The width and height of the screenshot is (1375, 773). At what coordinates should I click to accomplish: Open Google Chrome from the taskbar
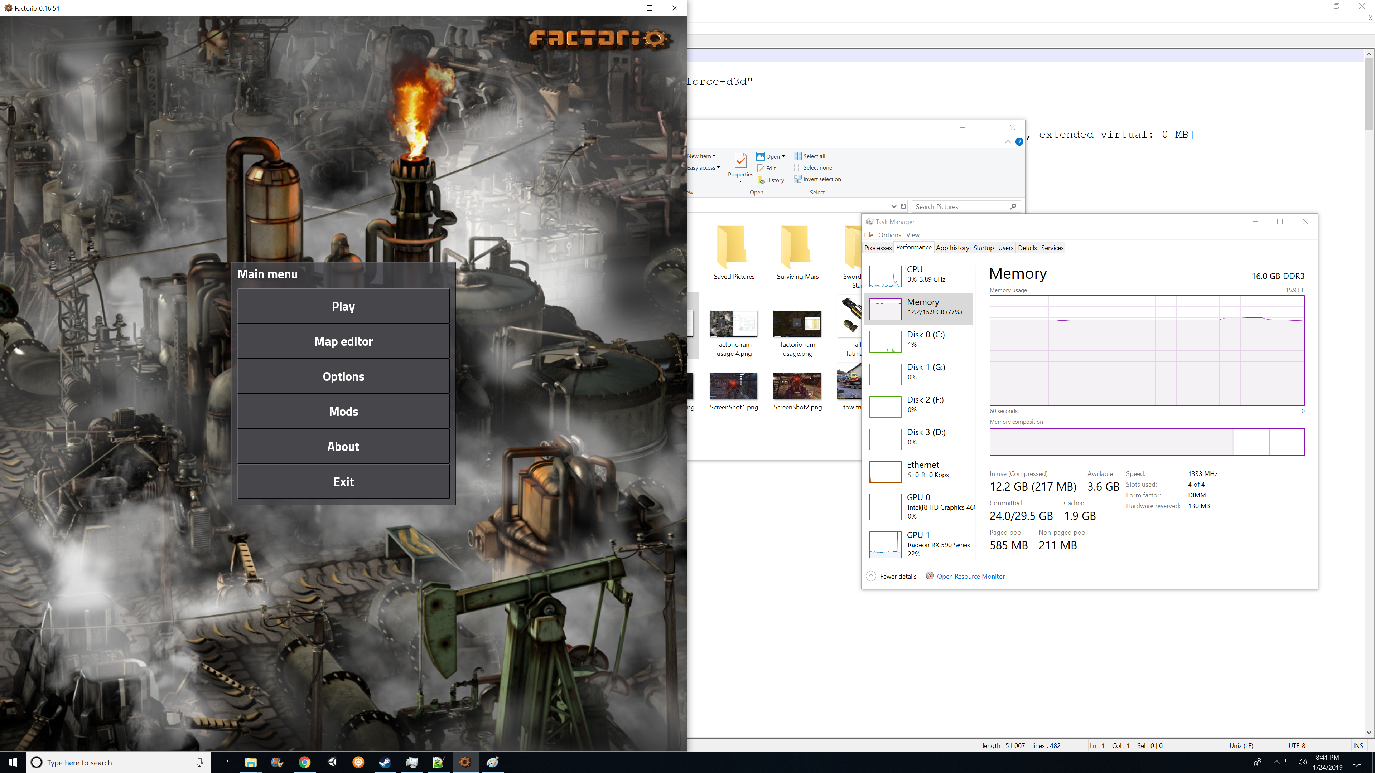pyautogui.click(x=304, y=762)
